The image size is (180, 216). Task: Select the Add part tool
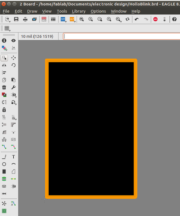pos(4,95)
